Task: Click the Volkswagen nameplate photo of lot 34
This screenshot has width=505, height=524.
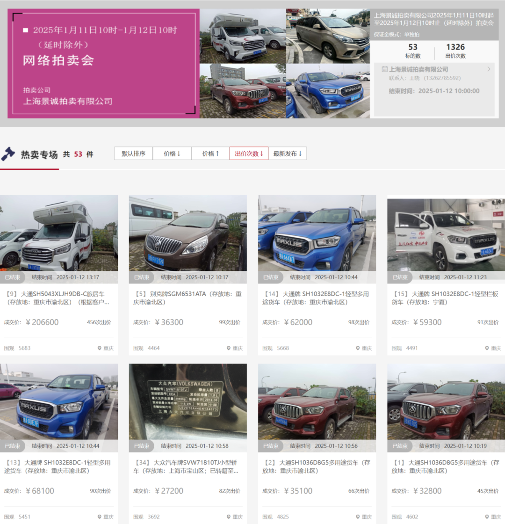Action: tap(188, 401)
